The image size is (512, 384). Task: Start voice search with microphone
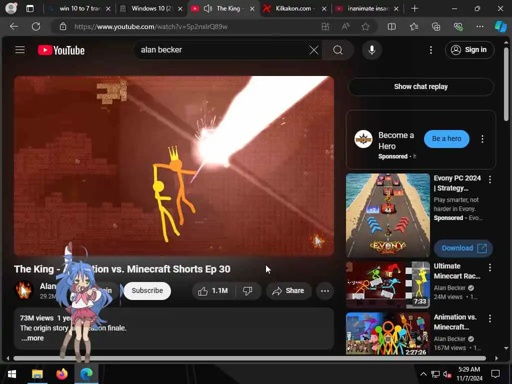371,50
